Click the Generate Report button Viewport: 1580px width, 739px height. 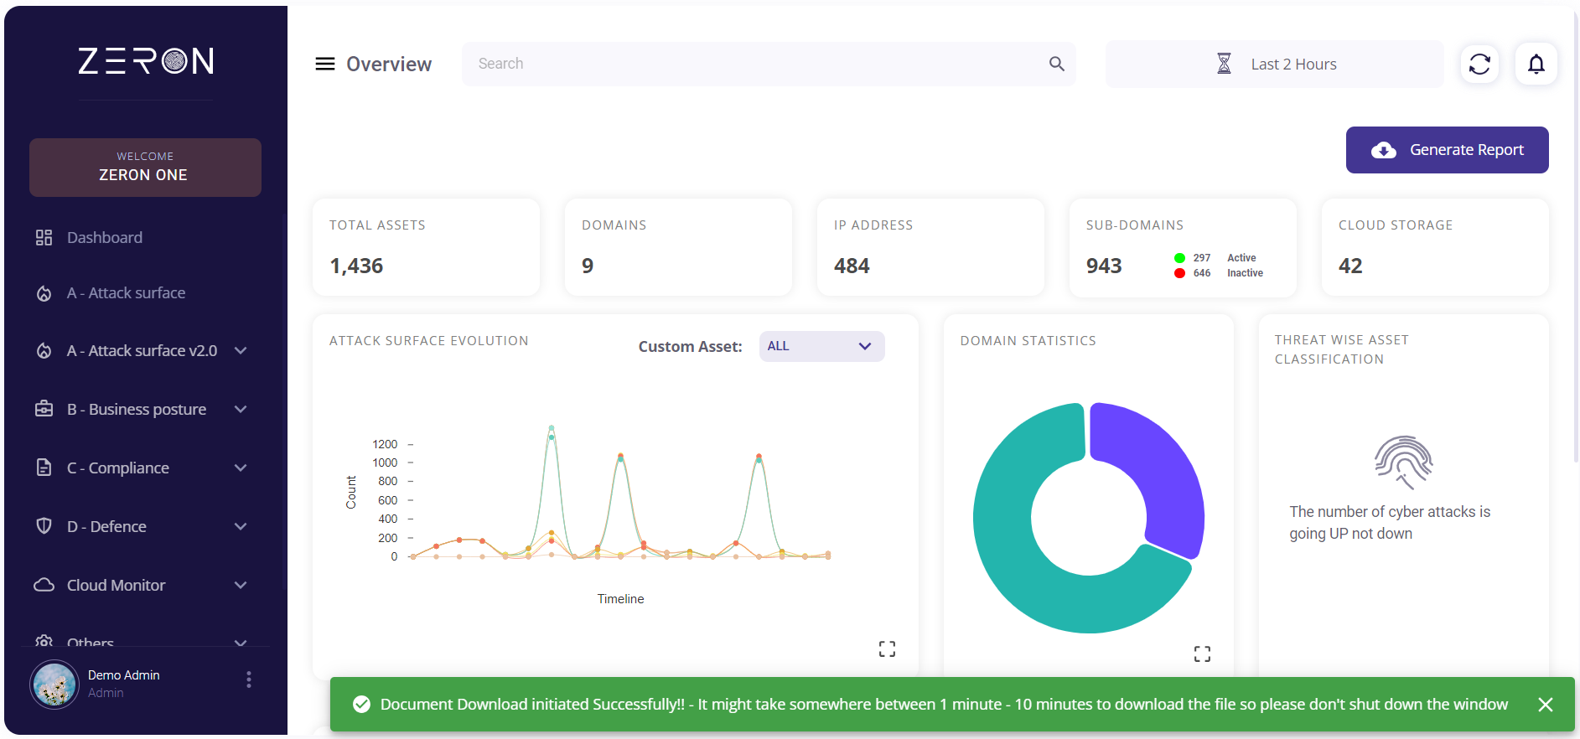coord(1447,150)
